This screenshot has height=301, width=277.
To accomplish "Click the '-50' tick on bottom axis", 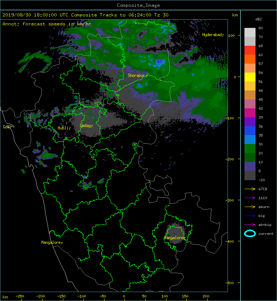I will 103,296.
